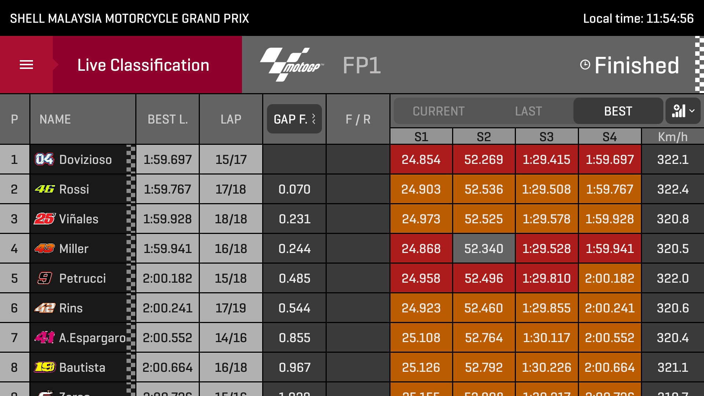Click Dovizioso's number 04 badge
Image resolution: width=704 pixels, height=396 pixels.
pos(44,159)
